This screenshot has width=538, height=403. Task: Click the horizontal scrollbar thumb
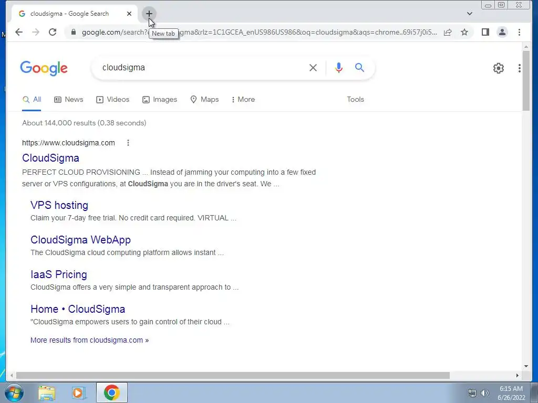(233, 376)
